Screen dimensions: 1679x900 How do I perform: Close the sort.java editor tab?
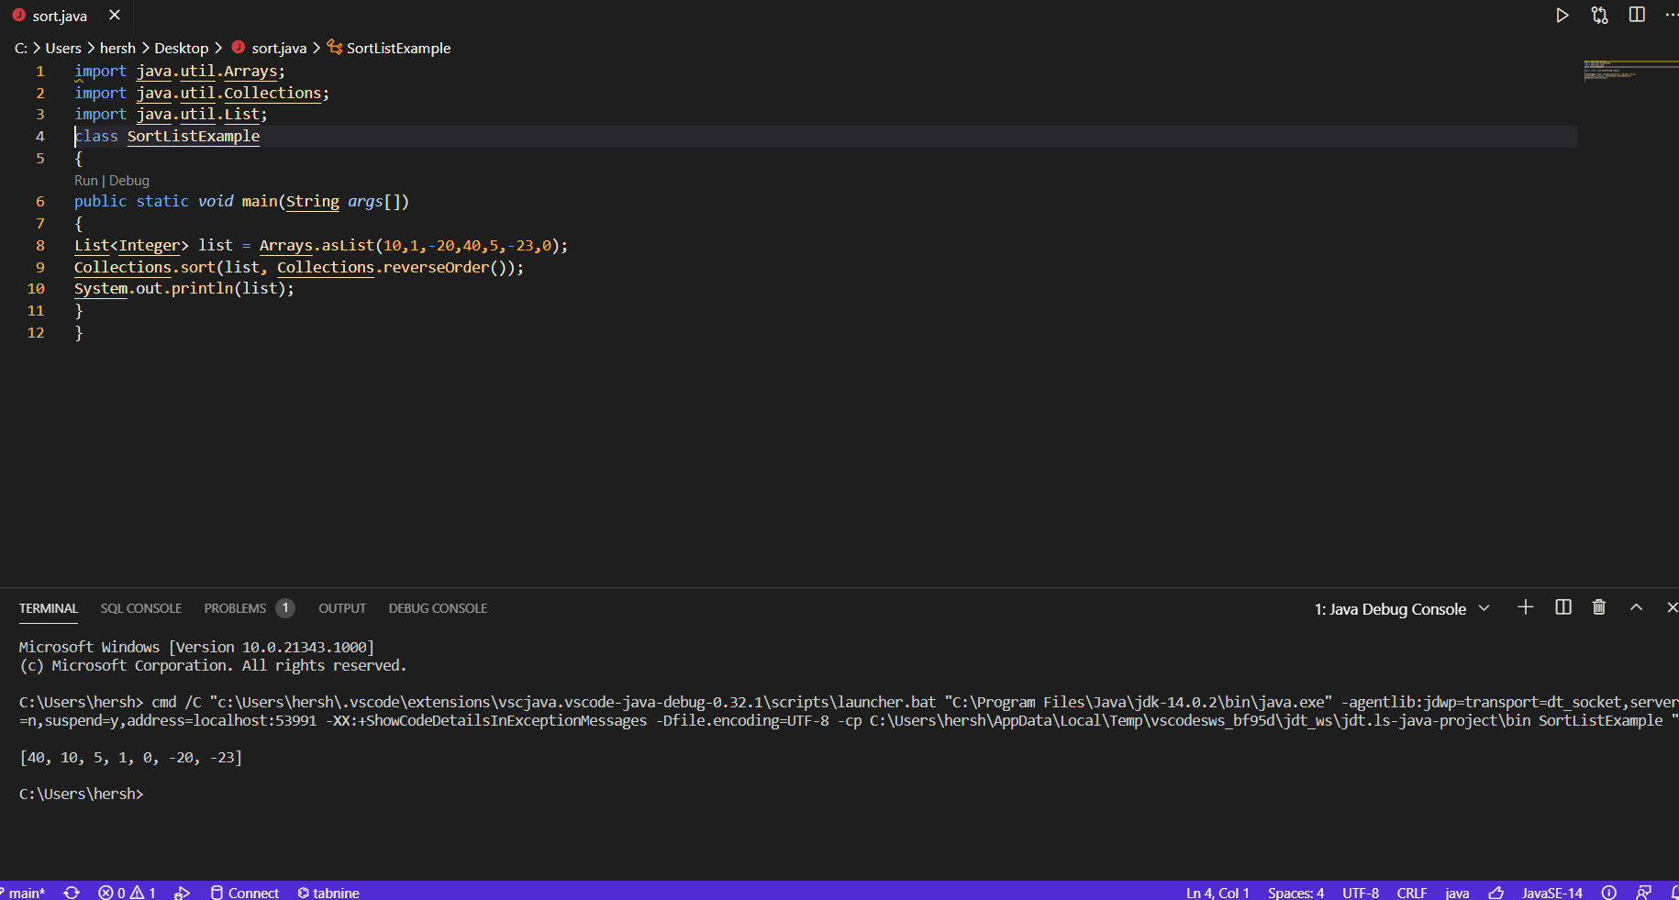pos(115,15)
